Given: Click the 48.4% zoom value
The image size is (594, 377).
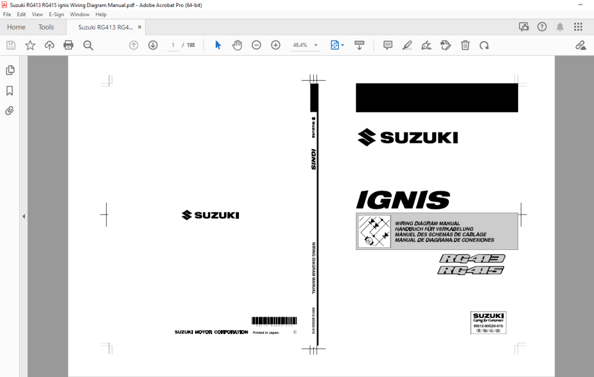Looking at the screenshot, I should point(300,45).
